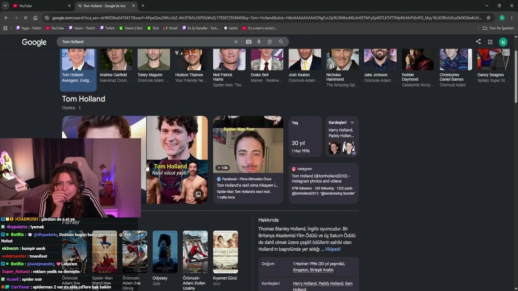Run the search with the magnifier icon
Image resolution: width=518 pixels, height=291 pixels.
pos(281,42)
